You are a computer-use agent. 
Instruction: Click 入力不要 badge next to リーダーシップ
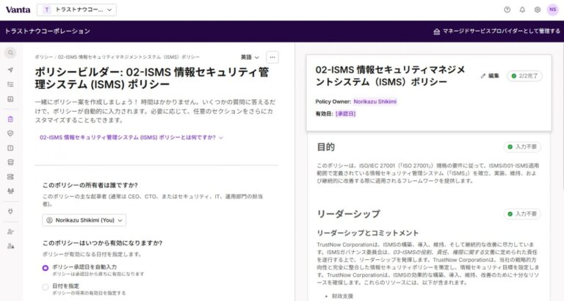click(522, 214)
